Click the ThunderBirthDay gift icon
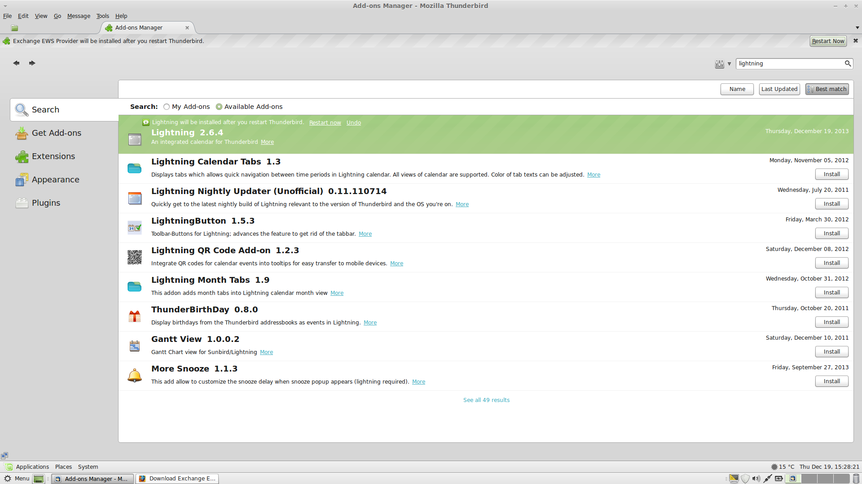 pos(135,316)
